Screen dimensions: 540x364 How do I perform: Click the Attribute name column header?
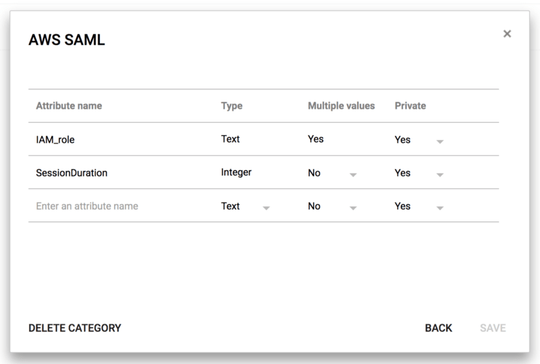point(69,106)
